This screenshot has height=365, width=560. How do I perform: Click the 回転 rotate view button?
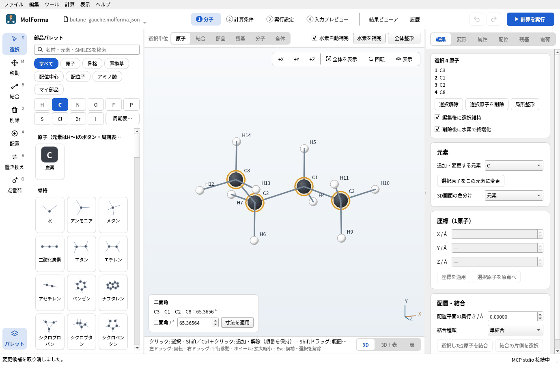click(x=377, y=59)
